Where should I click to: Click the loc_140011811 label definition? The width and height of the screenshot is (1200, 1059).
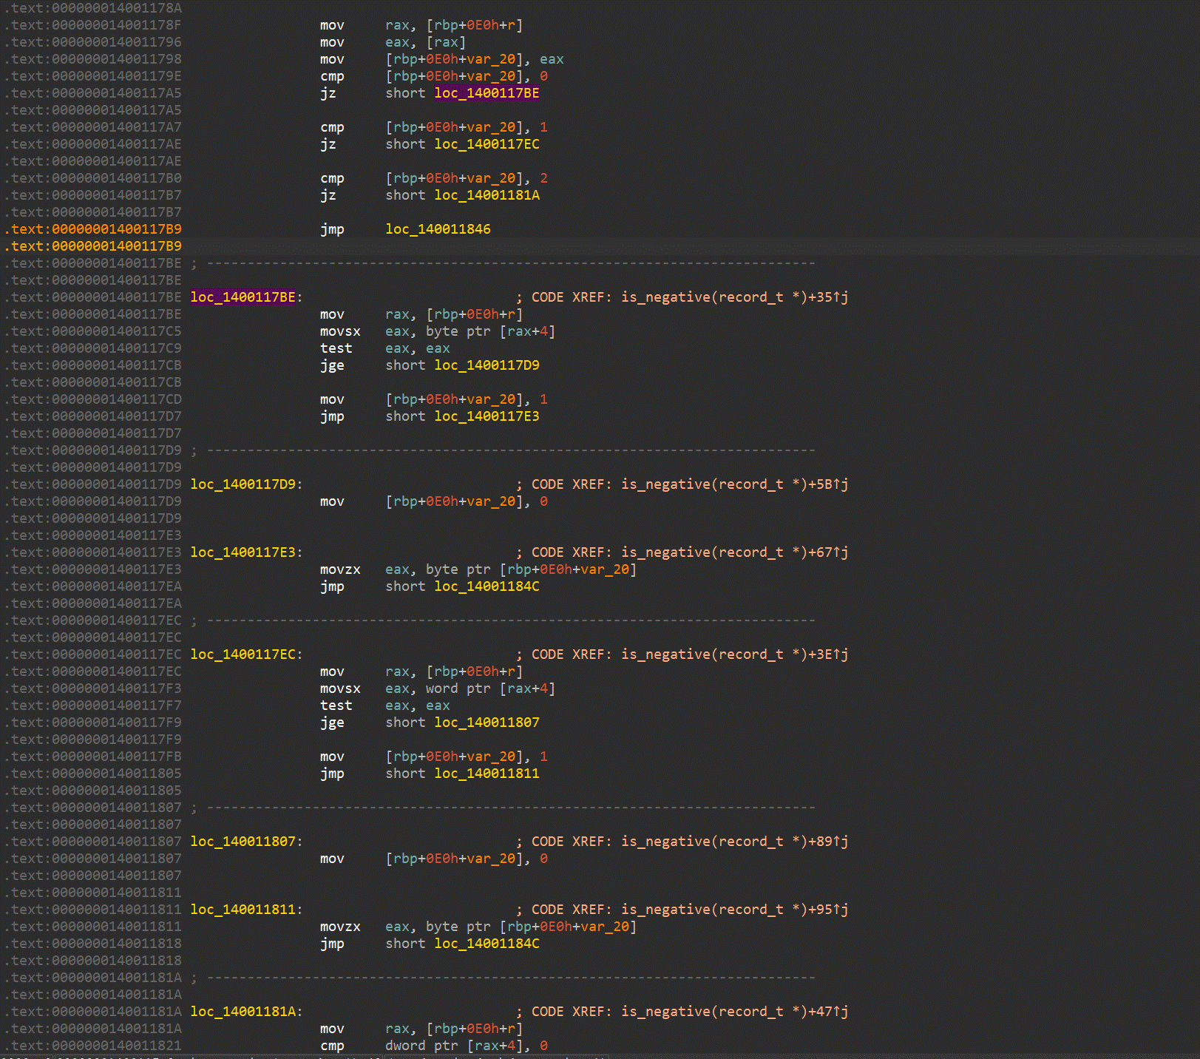pos(243,910)
